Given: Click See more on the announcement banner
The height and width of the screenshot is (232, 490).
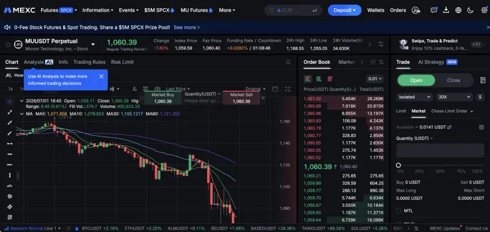Looking at the screenshot, I should (x=187, y=28).
